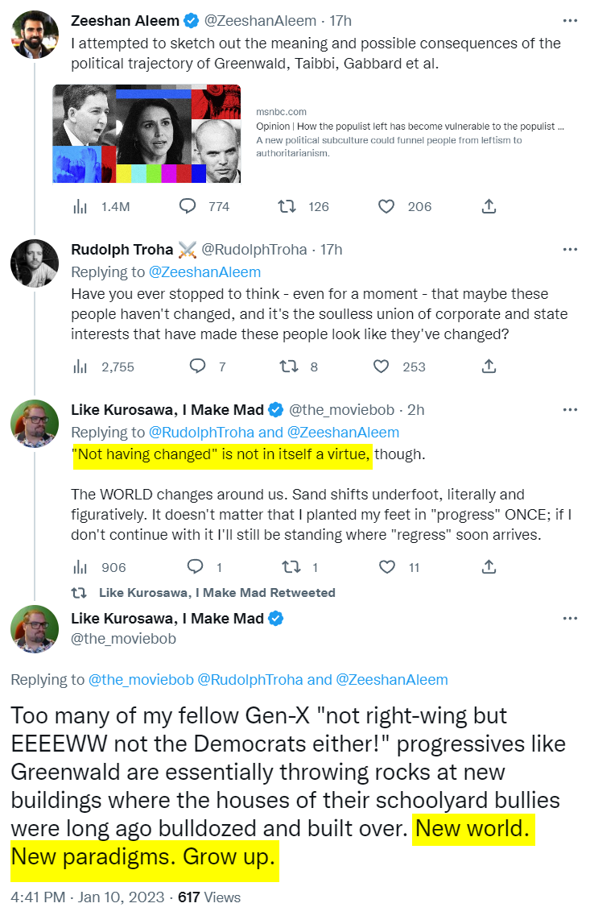Open more options on Rudolph Troha's reply
Image resolution: width=590 pixels, height=924 pixels.
(570, 249)
